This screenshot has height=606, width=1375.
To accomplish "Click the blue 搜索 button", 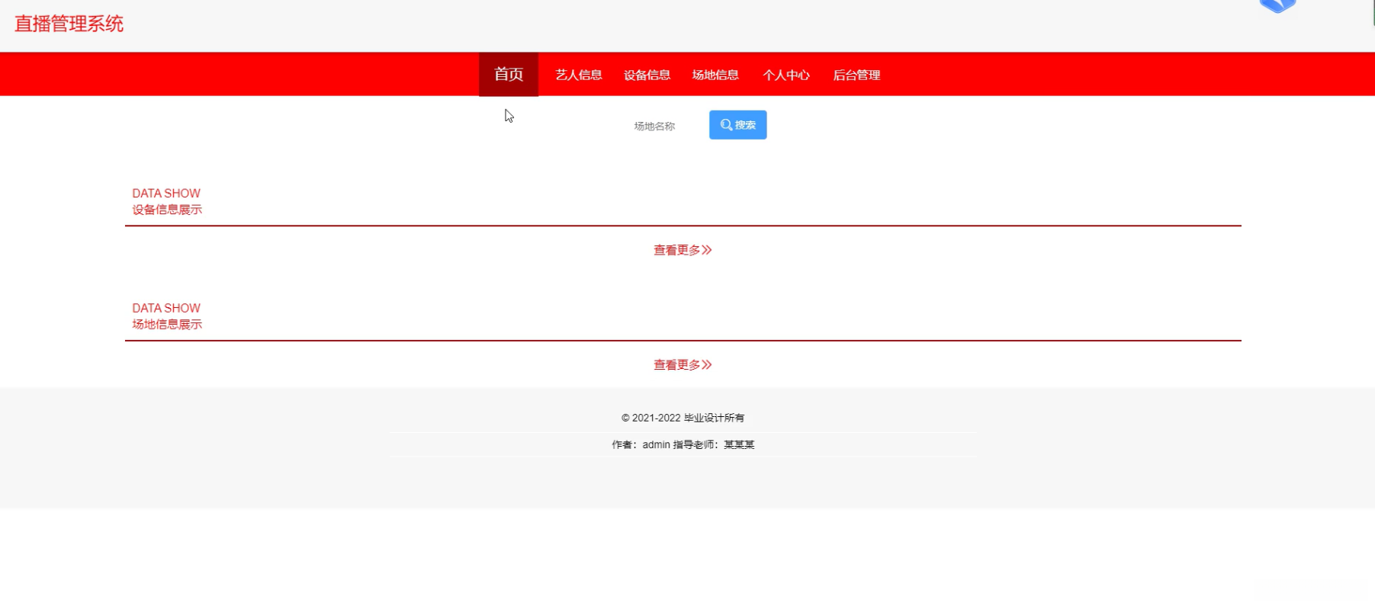I will pyautogui.click(x=737, y=125).
